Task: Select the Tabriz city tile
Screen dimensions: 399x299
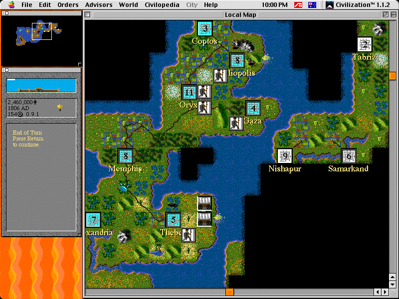Action: pos(365,44)
